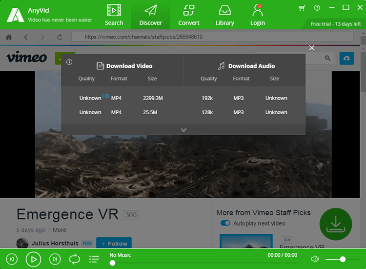Open Julius Horsthuis profile link
The image size is (366, 269).
click(x=55, y=243)
